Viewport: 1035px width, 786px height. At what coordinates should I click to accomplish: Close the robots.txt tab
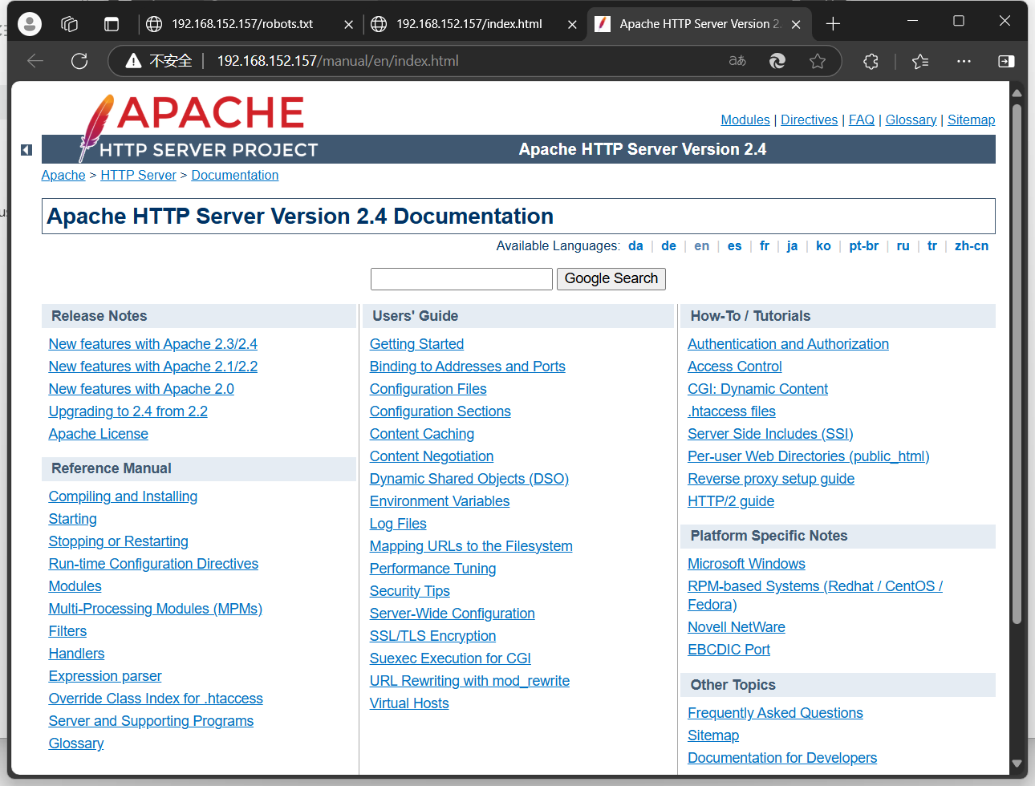pos(348,25)
